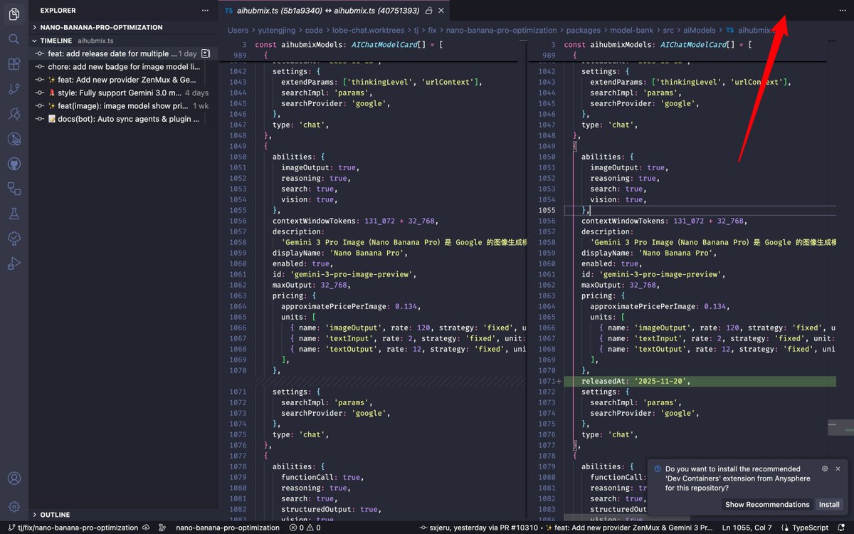Open the Extensions view in the activity bar

tap(14, 64)
